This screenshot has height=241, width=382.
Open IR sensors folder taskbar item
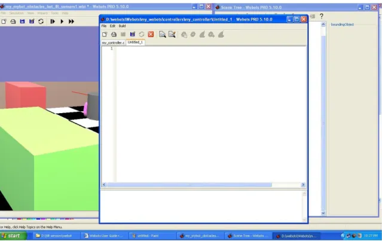(56, 236)
